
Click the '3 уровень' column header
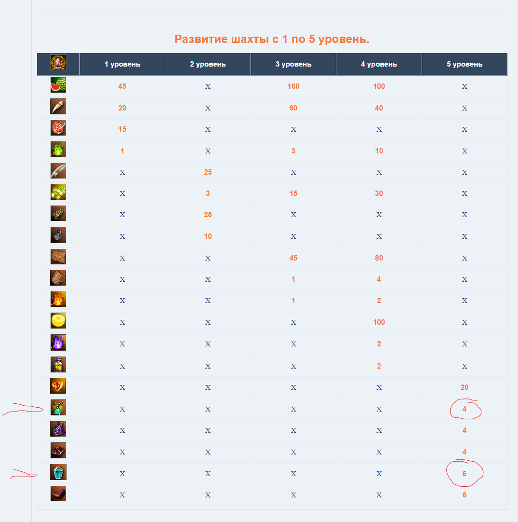click(x=293, y=64)
